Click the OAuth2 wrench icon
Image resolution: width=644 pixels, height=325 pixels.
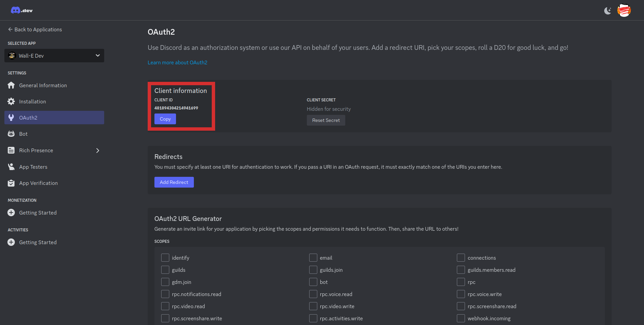tap(11, 118)
